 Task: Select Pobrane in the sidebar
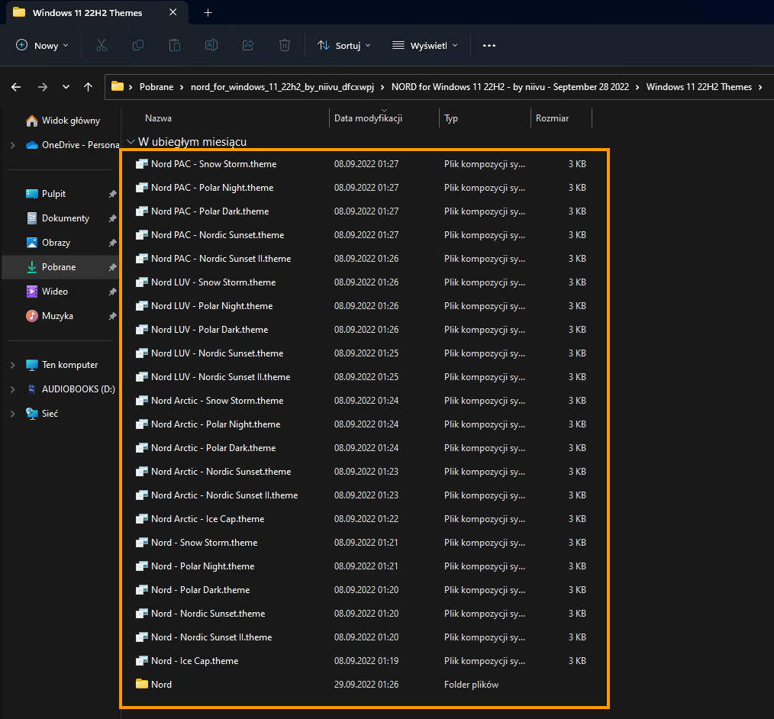coord(61,267)
